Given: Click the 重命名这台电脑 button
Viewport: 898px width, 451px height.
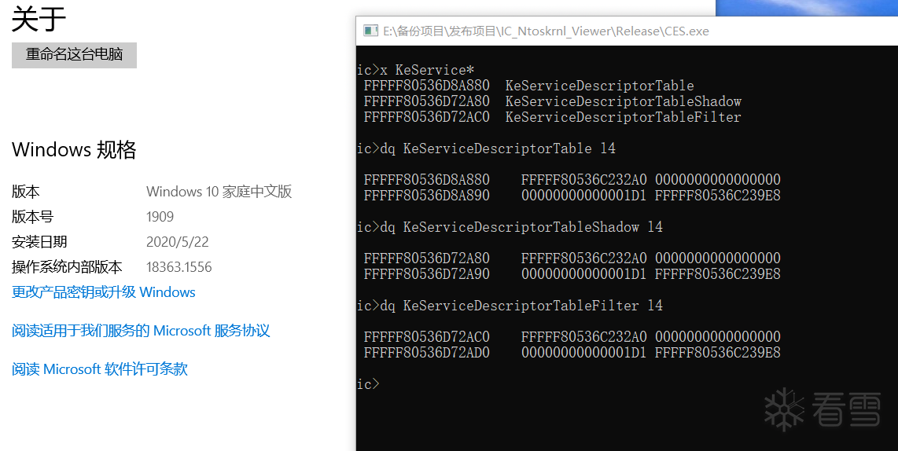Looking at the screenshot, I should click(x=74, y=55).
